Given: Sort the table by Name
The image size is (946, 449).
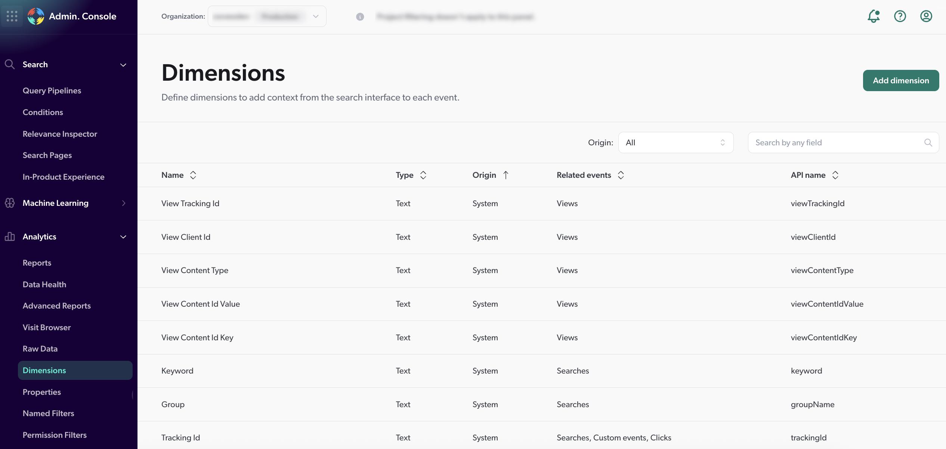Looking at the screenshot, I should click(x=193, y=175).
